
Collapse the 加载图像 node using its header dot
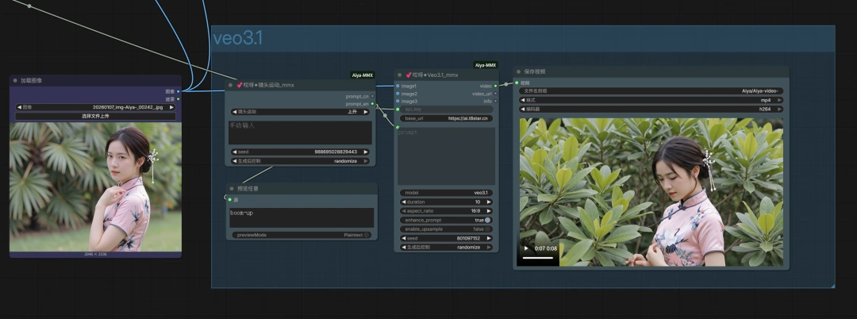15,80
